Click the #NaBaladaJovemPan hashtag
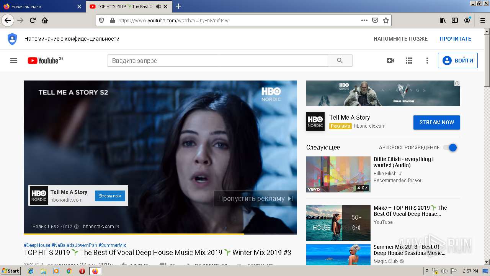490x276 pixels. pyautogui.click(x=74, y=245)
